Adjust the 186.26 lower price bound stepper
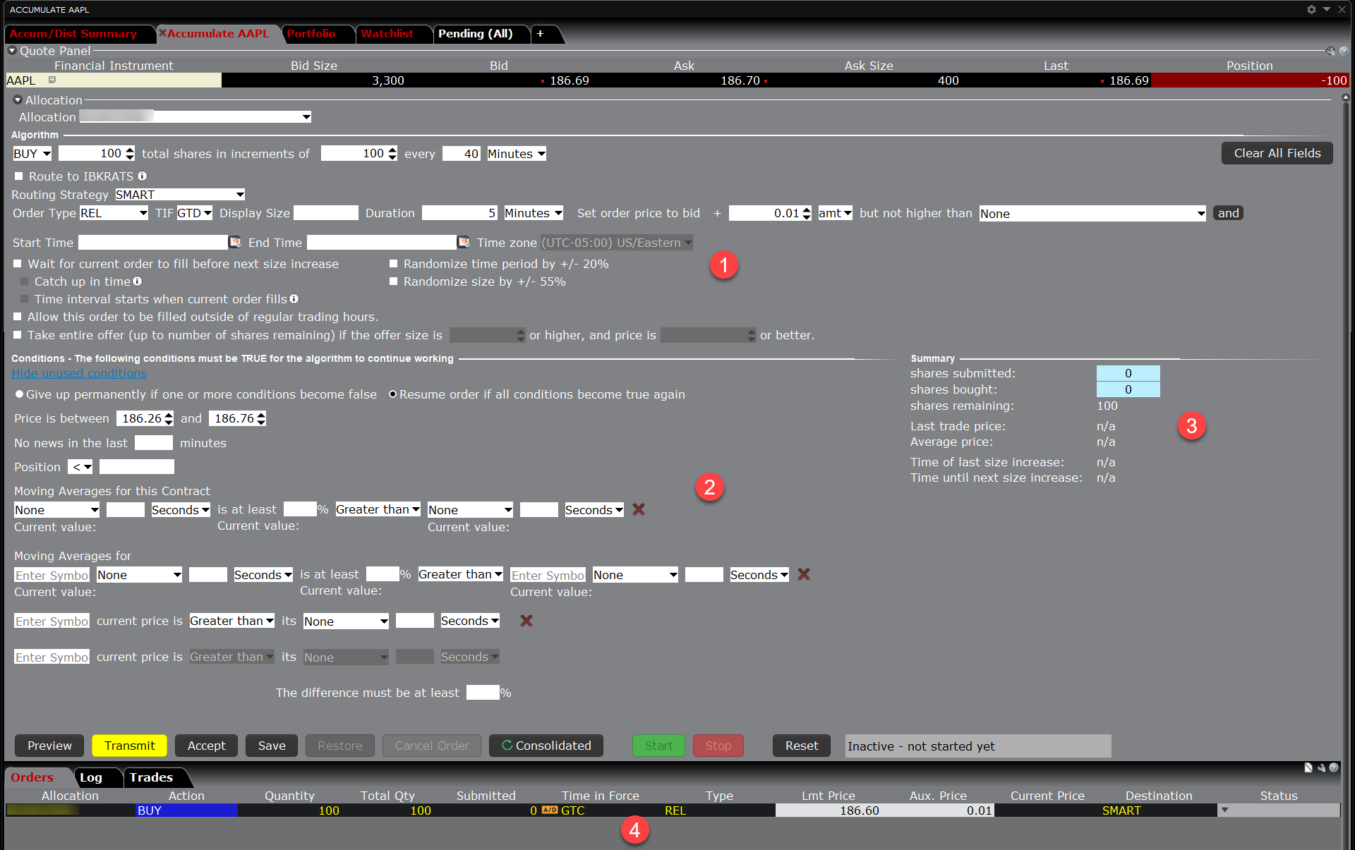The width and height of the screenshot is (1355, 850). (x=169, y=418)
